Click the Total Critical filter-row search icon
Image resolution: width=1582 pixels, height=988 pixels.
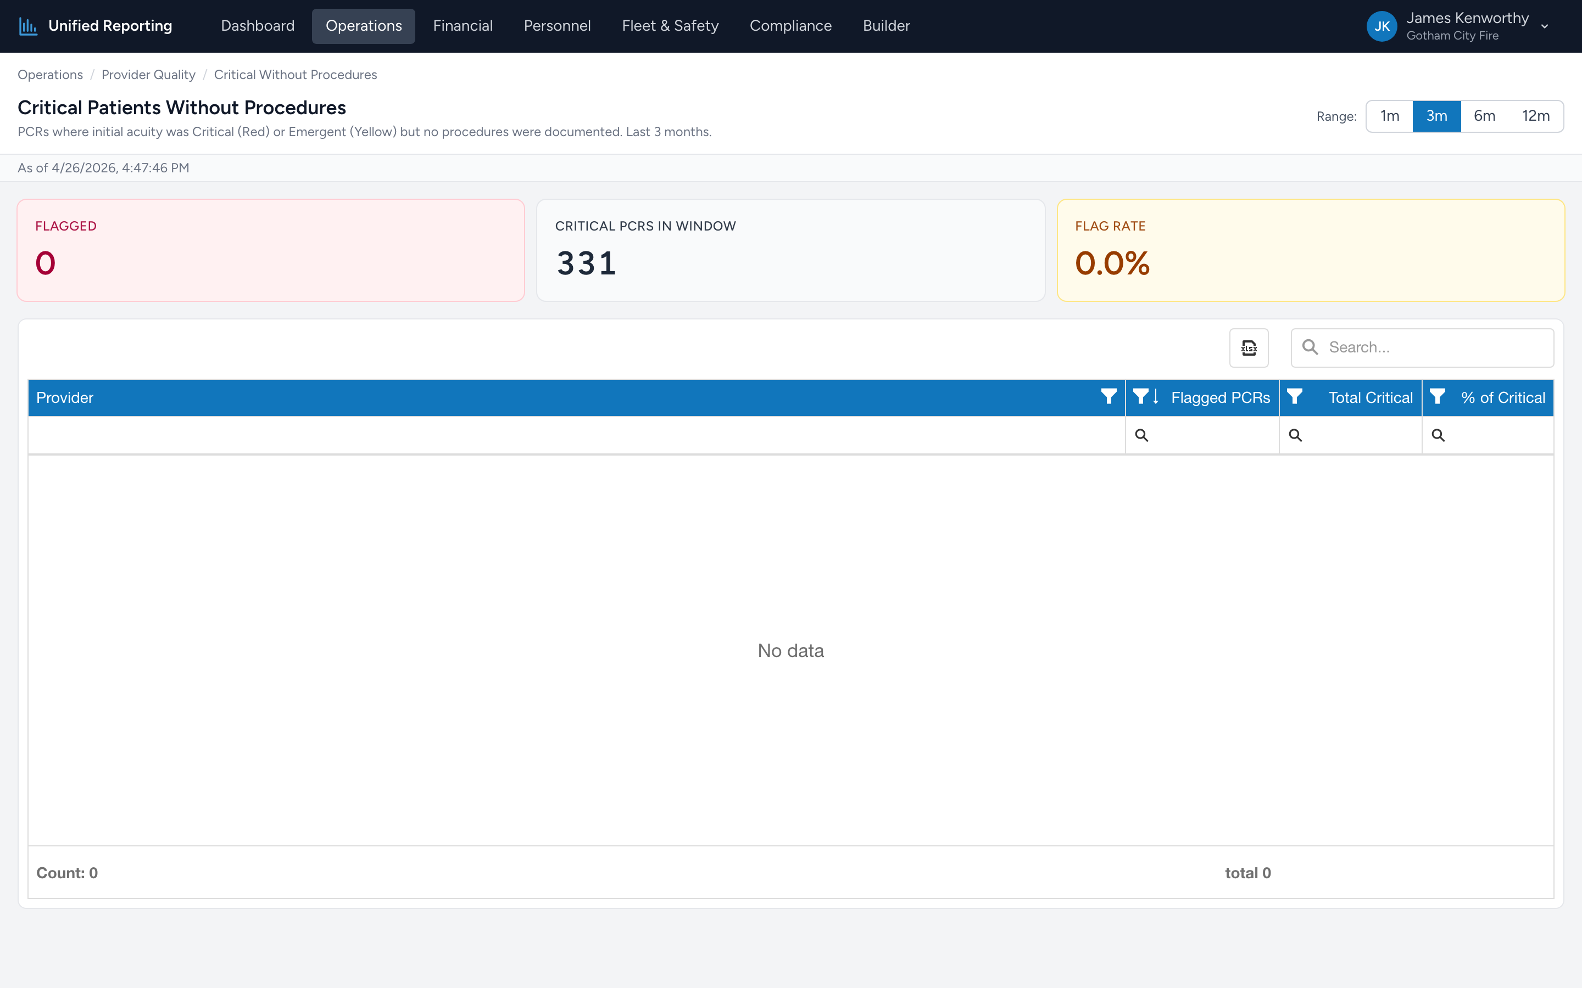[x=1295, y=435]
